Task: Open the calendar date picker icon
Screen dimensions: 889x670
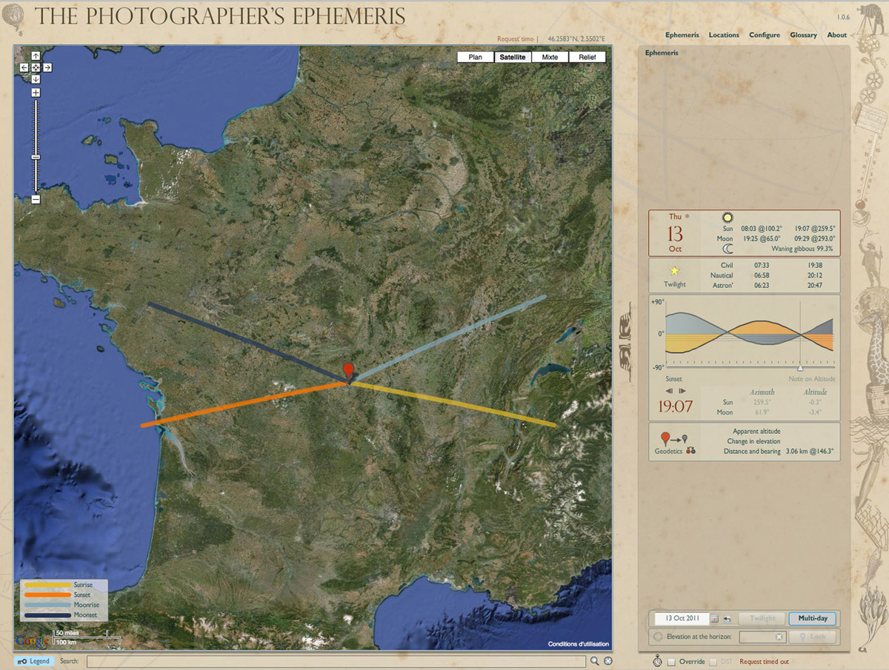Action: (715, 619)
